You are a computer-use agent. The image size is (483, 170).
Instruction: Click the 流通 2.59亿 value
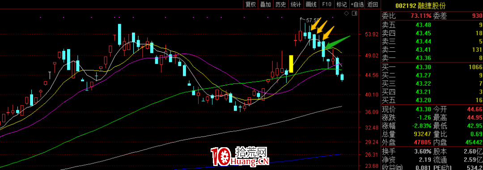(x=473, y=160)
